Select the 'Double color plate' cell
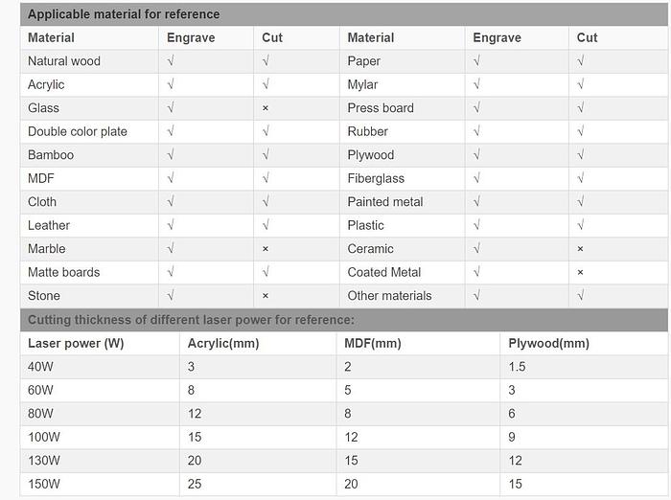The height and width of the screenshot is (500, 671). (78, 131)
